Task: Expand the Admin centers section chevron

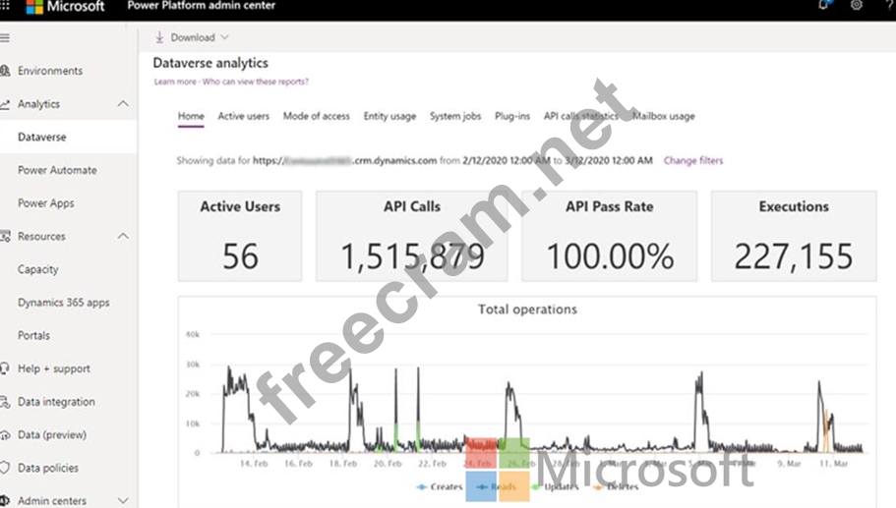Action: [x=123, y=501]
